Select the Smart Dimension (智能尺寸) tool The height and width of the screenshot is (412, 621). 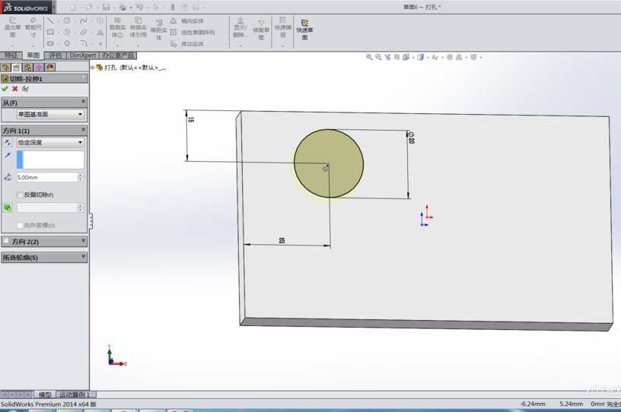point(33,27)
